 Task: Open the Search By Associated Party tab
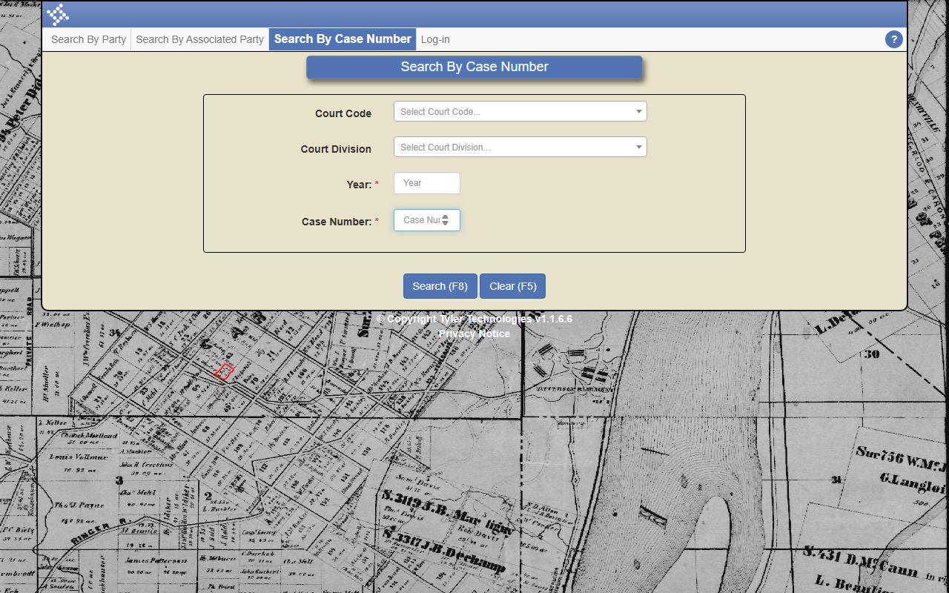199,39
